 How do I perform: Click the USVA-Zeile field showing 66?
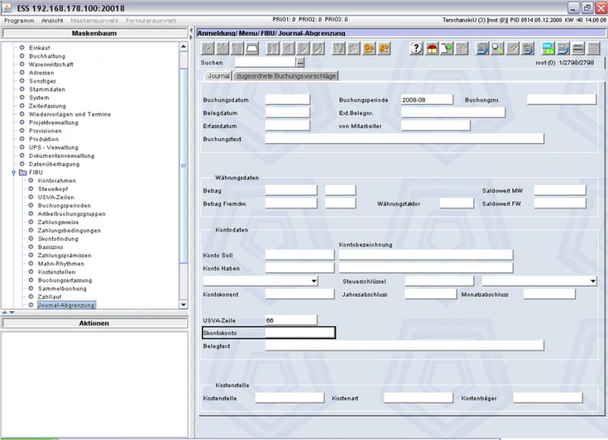click(x=290, y=320)
